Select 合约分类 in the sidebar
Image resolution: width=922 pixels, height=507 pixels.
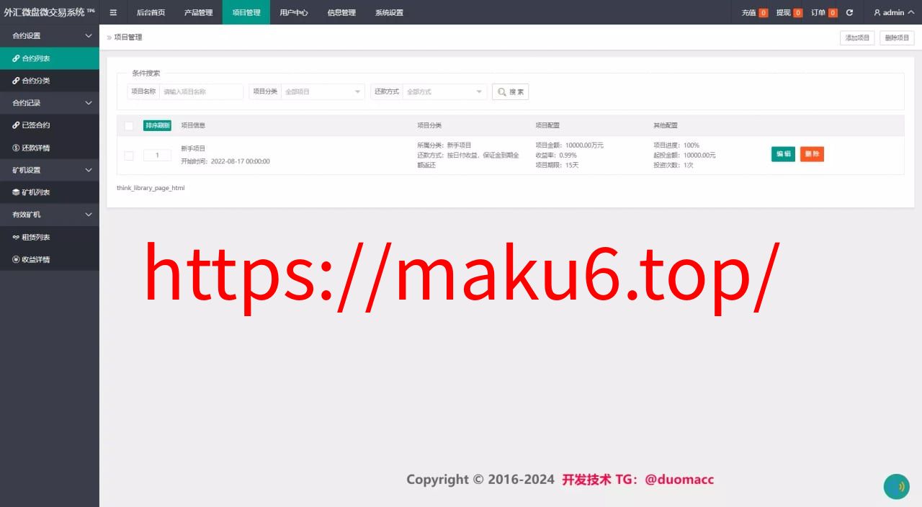[x=50, y=81]
